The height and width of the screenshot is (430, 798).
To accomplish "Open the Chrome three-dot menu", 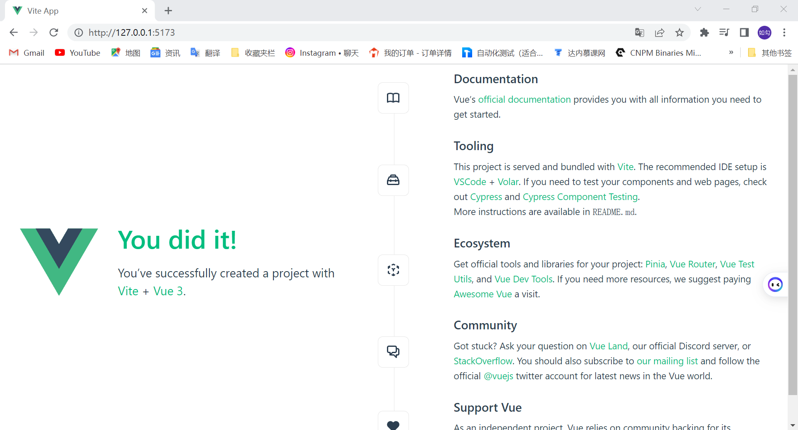I will point(784,32).
